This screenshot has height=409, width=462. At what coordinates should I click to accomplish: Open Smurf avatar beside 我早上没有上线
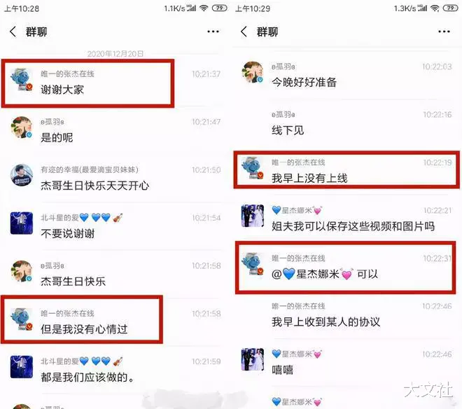pyautogui.click(x=253, y=168)
